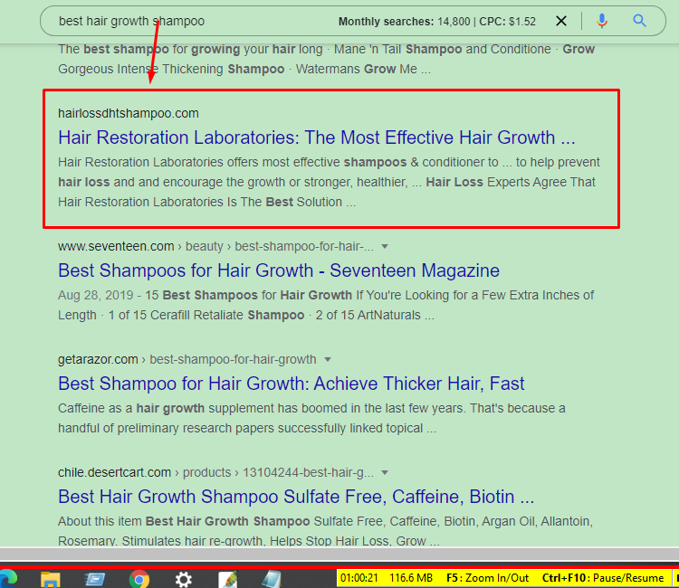679x588 pixels.
Task: Click the 'best hair growth shampoo' search field
Action: 181,21
